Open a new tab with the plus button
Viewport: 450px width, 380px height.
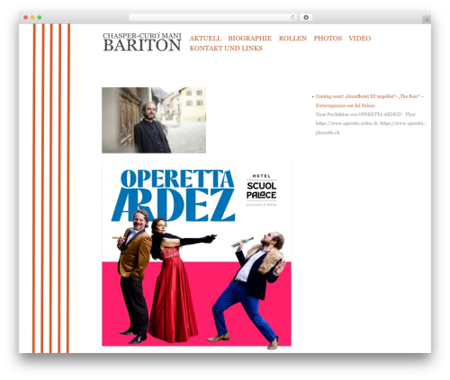[427, 20]
